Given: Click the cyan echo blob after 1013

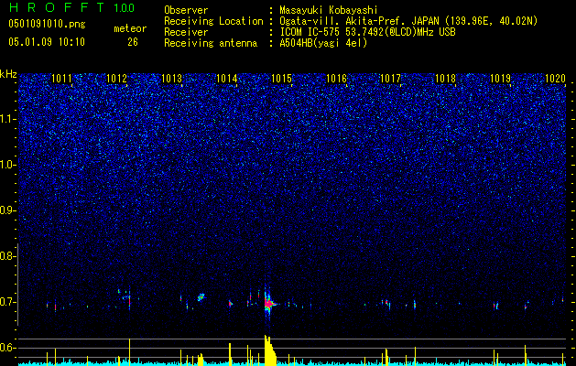Looking at the screenshot, I should (x=201, y=297).
